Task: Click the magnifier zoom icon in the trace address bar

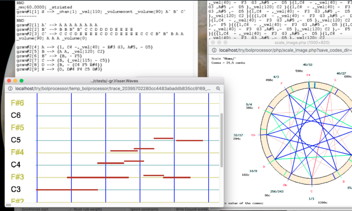Action: pos(218,88)
